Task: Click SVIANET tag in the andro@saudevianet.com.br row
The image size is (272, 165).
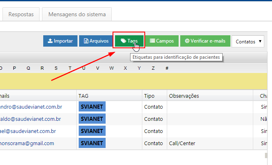Action: 92,107
